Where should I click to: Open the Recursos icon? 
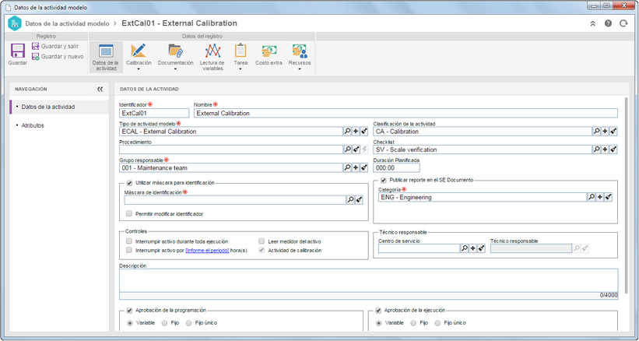(x=300, y=51)
